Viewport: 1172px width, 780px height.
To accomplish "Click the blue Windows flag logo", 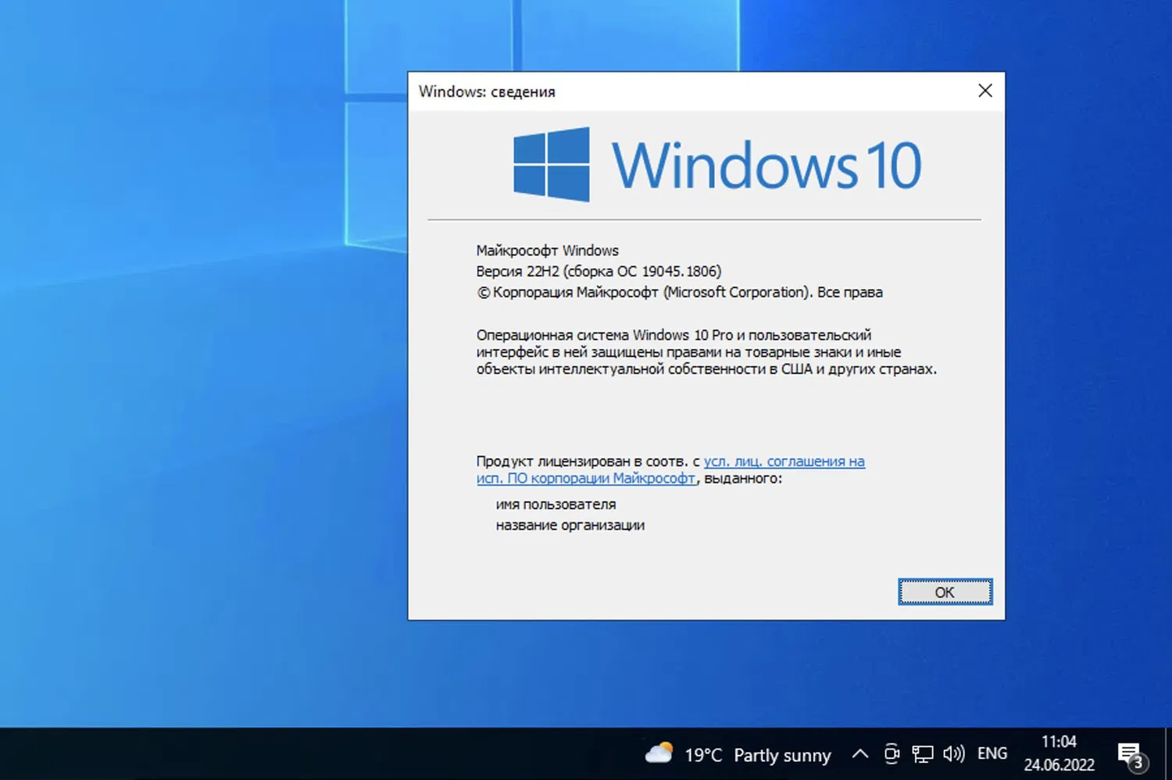I will [x=549, y=166].
